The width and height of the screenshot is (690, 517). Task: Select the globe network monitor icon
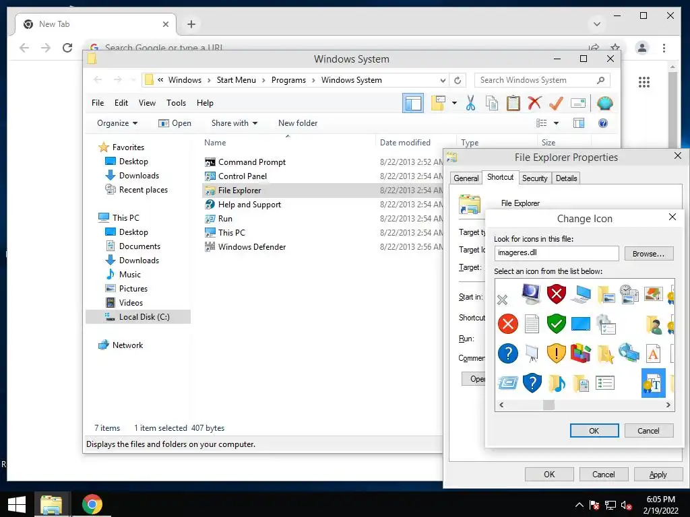pos(629,353)
